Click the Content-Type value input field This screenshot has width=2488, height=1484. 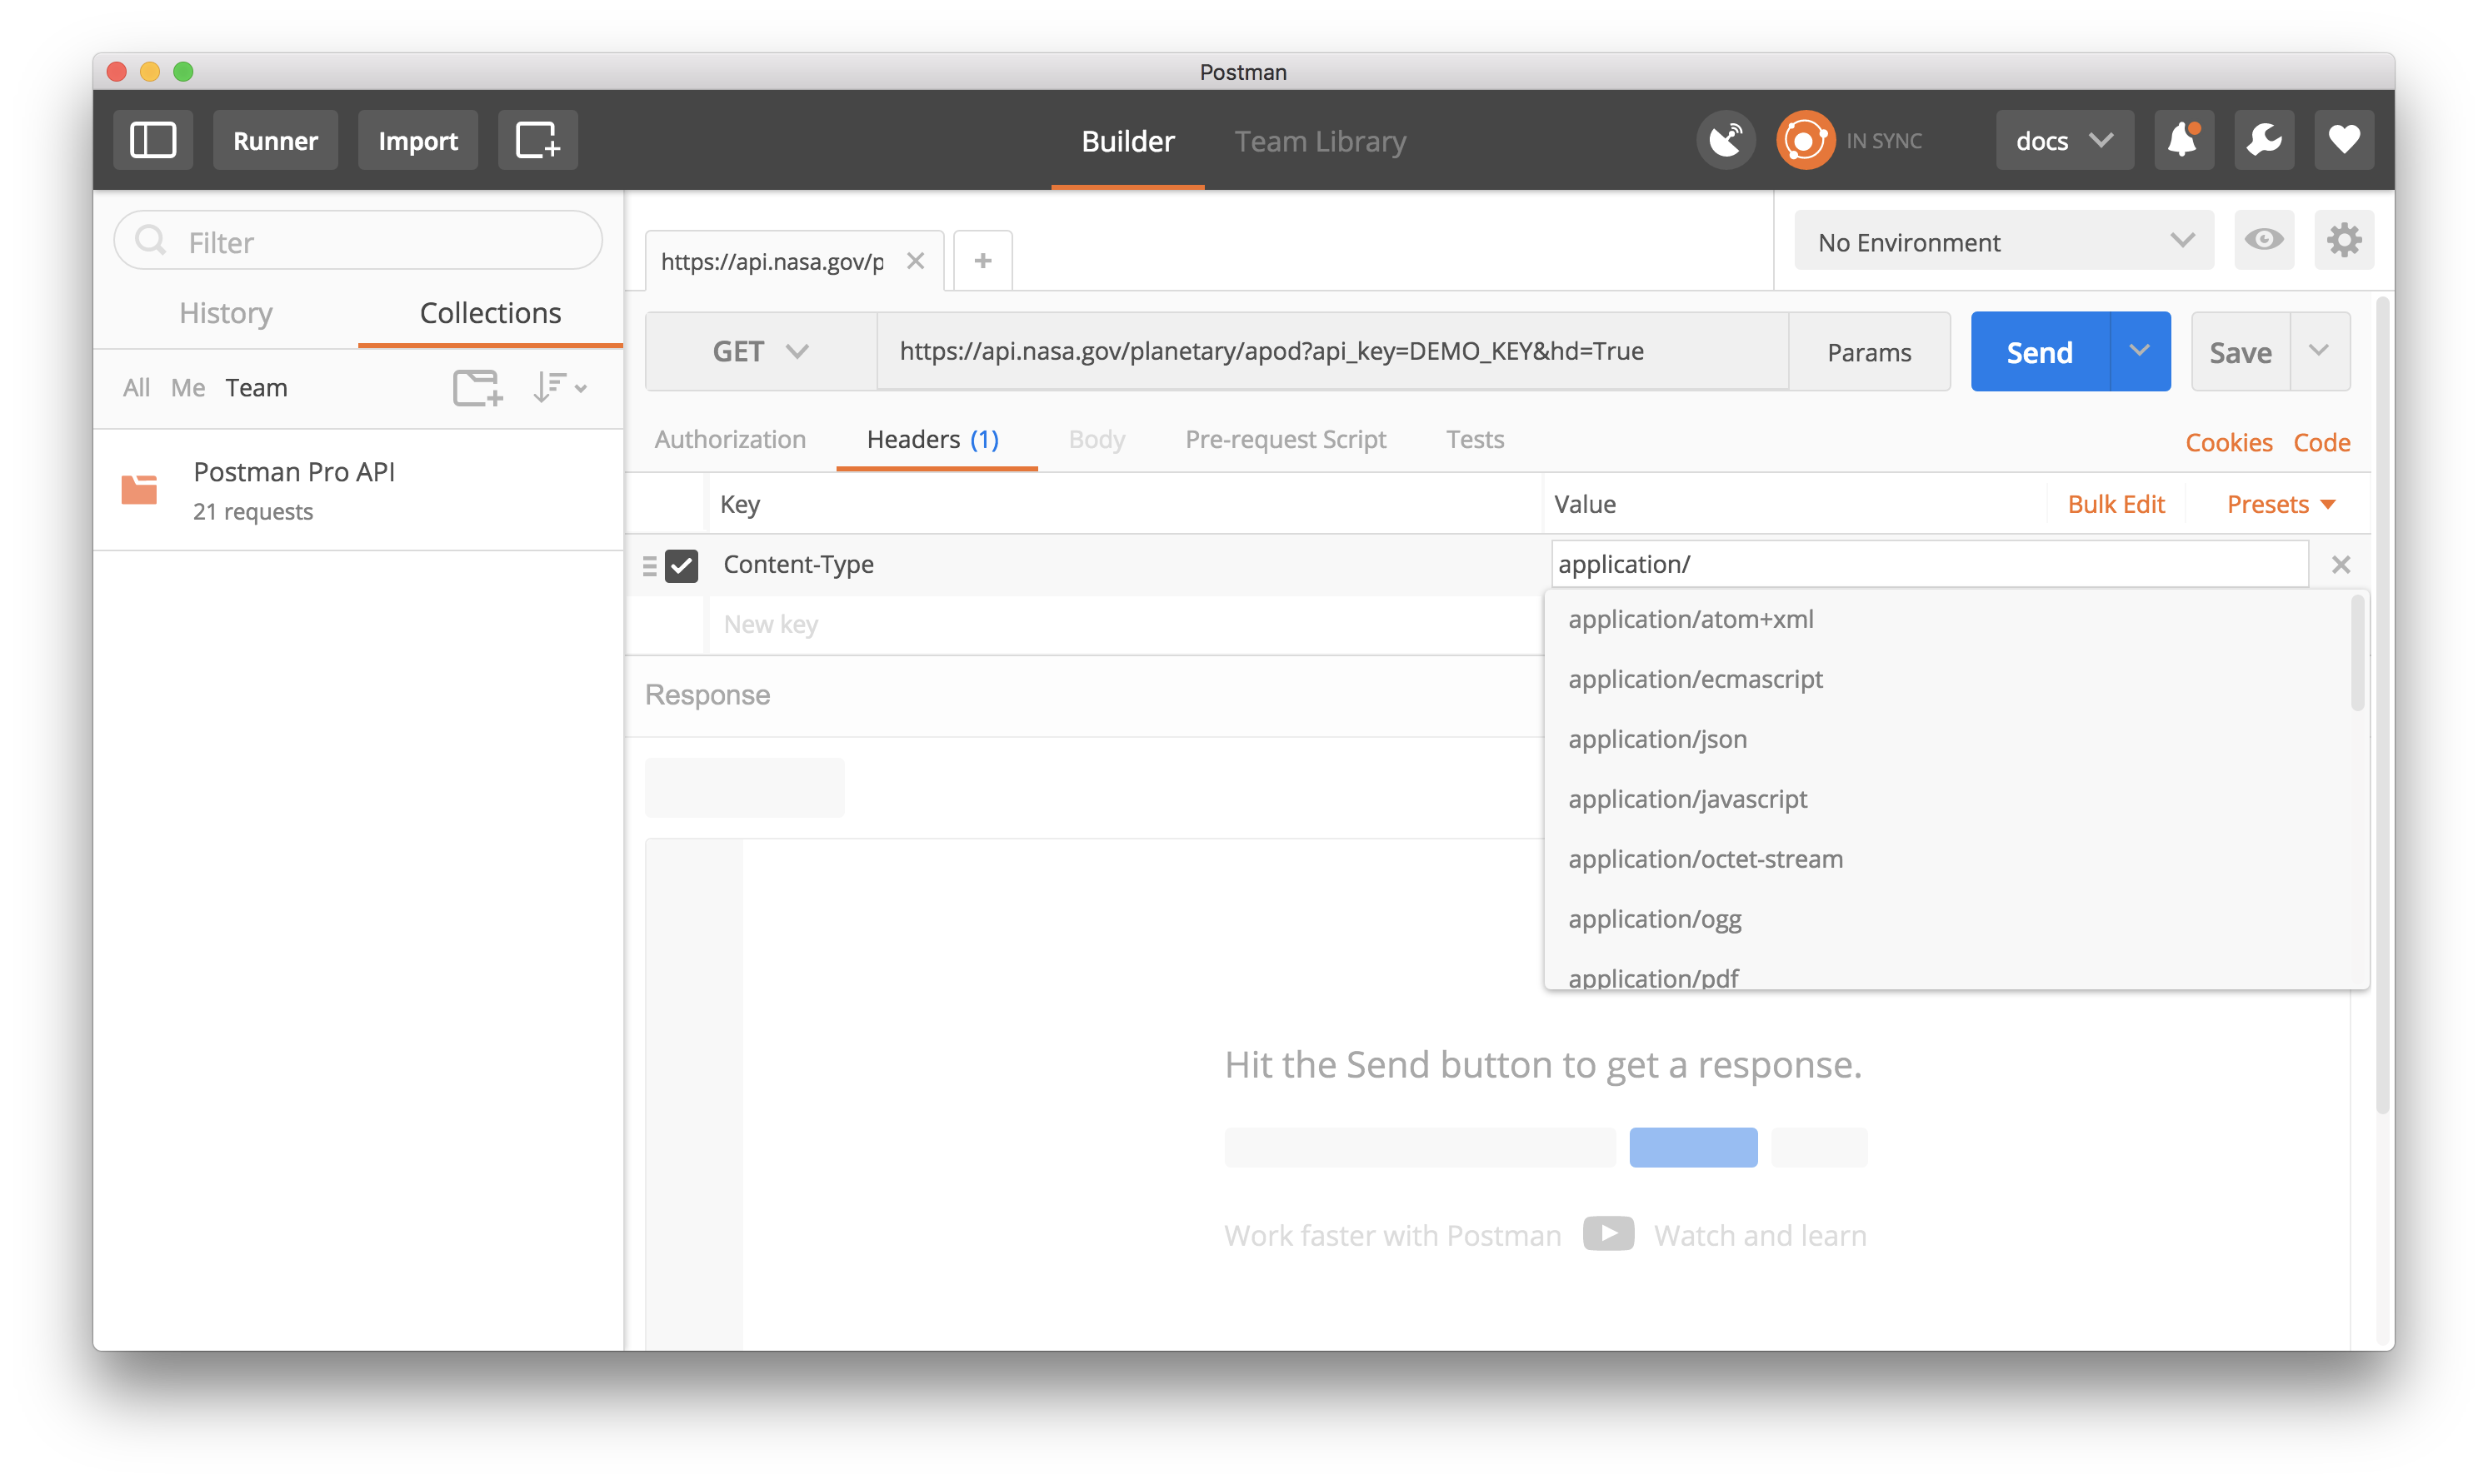(1929, 564)
